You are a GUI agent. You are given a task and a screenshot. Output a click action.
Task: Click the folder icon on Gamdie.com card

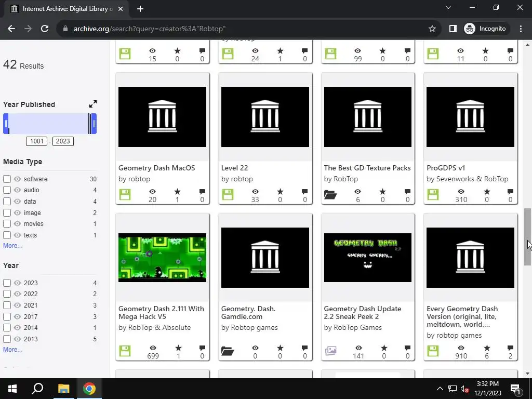(228, 351)
